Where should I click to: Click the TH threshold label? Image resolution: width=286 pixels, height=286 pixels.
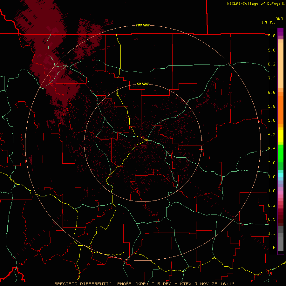point(273,248)
